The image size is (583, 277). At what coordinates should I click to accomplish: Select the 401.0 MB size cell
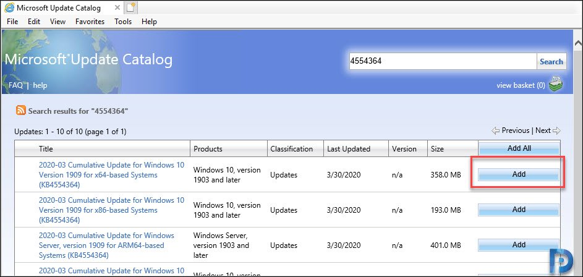446,245
